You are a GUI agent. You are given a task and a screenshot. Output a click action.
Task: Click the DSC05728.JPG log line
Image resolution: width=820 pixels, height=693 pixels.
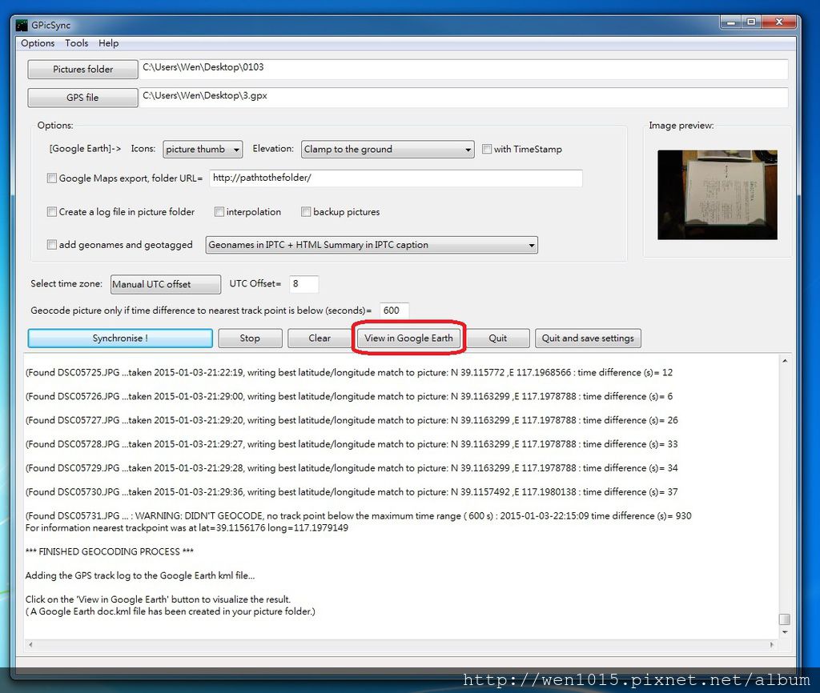click(x=352, y=444)
